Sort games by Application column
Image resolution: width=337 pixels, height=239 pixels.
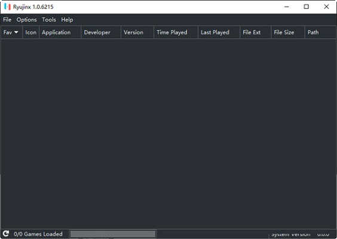click(x=60, y=32)
